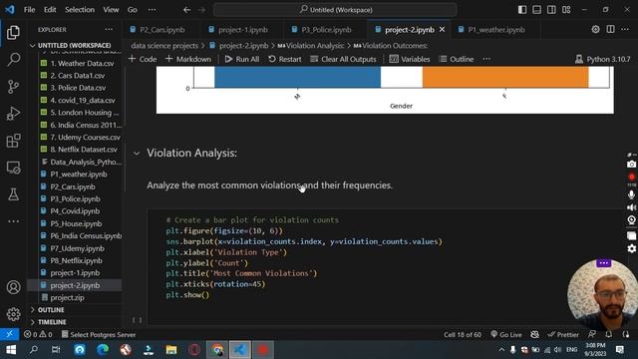Open the Remote Explorer view

(13, 168)
